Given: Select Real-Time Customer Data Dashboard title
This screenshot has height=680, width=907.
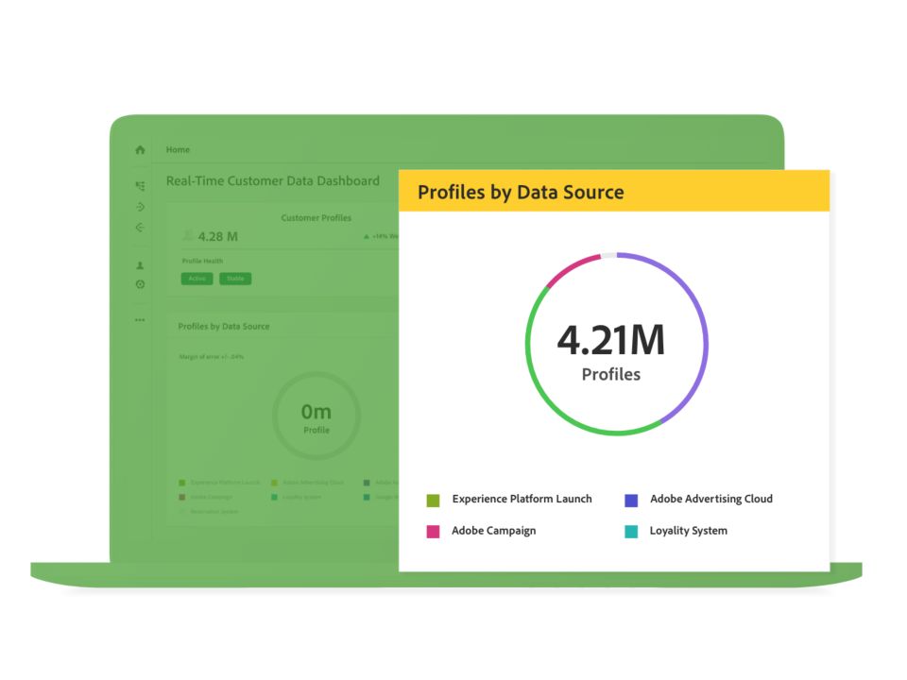Looking at the screenshot, I should [272, 181].
